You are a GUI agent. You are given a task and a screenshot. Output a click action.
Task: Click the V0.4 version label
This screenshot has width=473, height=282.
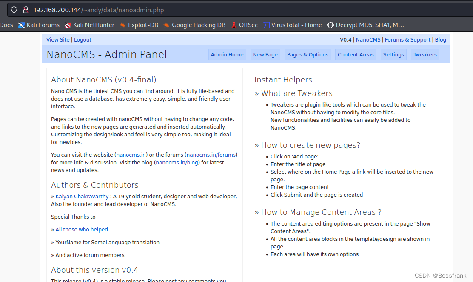pyautogui.click(x=346, y=40)
